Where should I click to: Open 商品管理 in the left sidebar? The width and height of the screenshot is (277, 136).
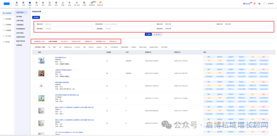click(7, 13)
